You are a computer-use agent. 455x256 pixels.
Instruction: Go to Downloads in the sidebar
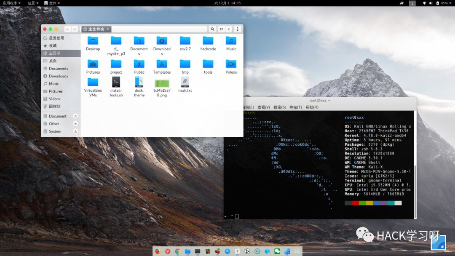pyautogui.click(x=58, y=76)
